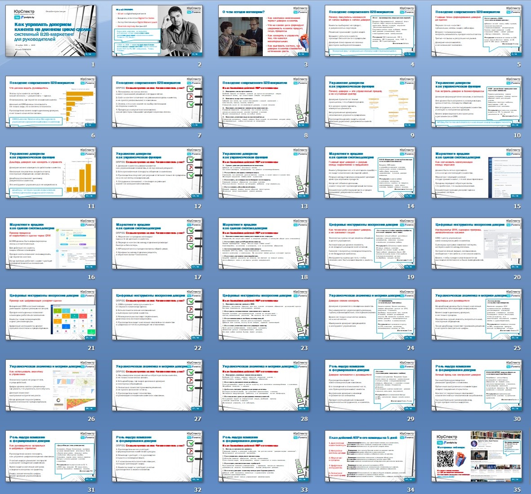Screen dimensions: 531x494
Task: Select slide 23 thumbnail
Action: point(264,315)
